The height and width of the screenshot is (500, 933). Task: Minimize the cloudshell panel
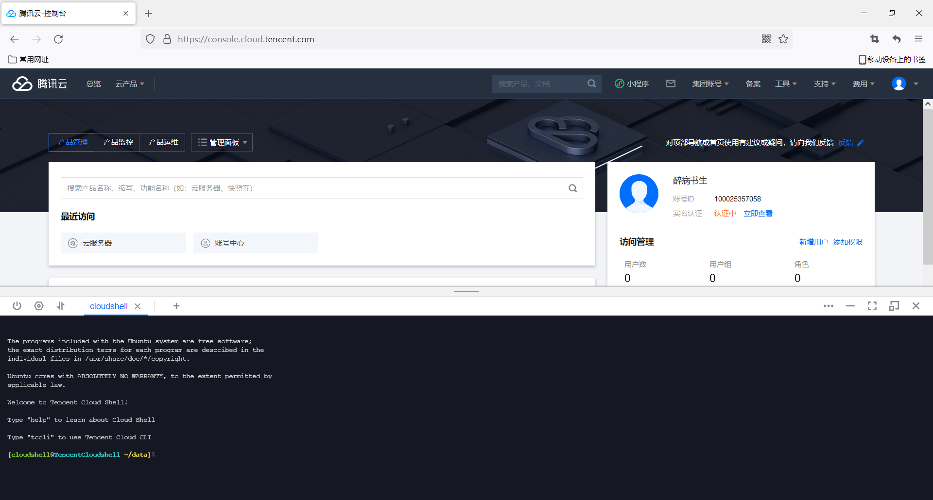coord(850,306)
